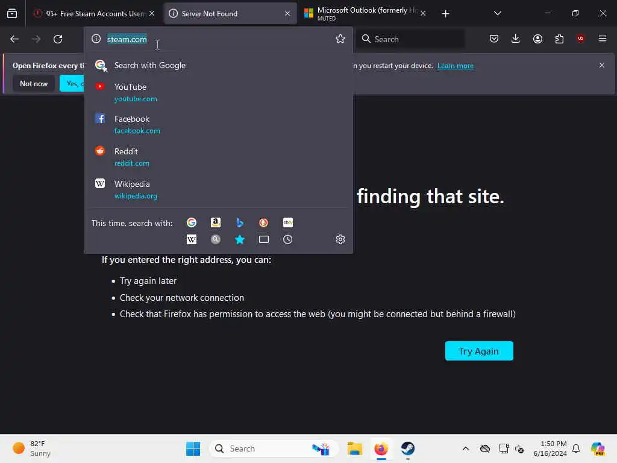Viewport: 617px width, 463px height.
Task: Select YouTube suggestion
Action: point(218,92)
